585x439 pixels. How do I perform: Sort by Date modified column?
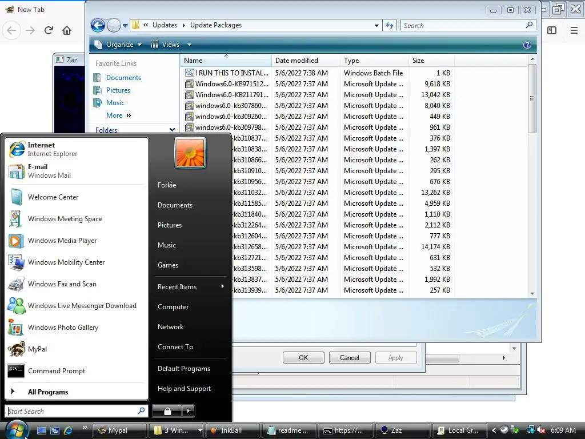pos(306,61)
